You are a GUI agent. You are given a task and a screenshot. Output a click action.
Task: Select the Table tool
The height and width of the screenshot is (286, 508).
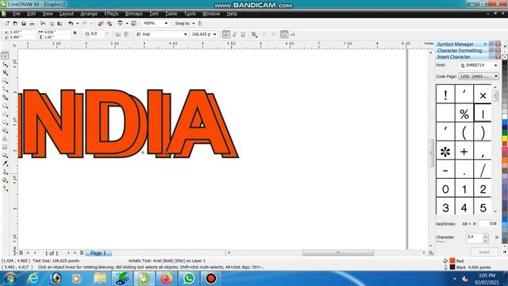[x=5, y=147]
